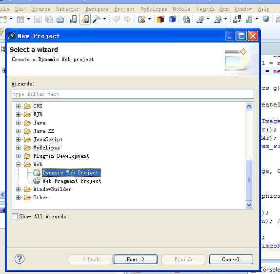The image size is (280, 274).
Task: Click the run server toolbar icon
Action: click(249, 19)
